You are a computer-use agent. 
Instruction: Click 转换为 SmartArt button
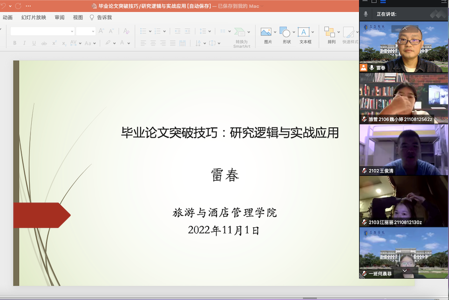[x=241, y=37]
